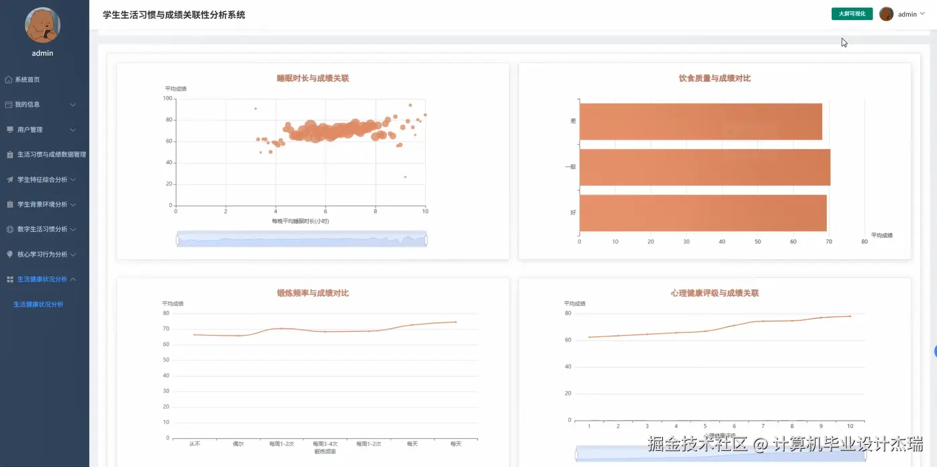Click the 锻炼频率与成绩对比 chart title
This screenshot has width=937, height=467.
coord(313,294)
